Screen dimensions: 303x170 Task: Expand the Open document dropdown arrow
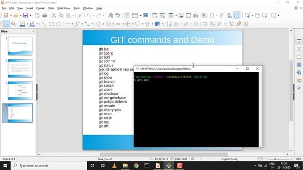pyautogui.click(x=20, y=16)
